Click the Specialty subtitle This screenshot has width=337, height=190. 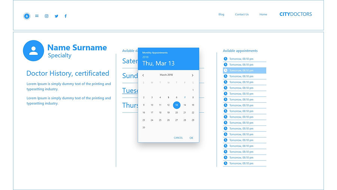(60, 55)
